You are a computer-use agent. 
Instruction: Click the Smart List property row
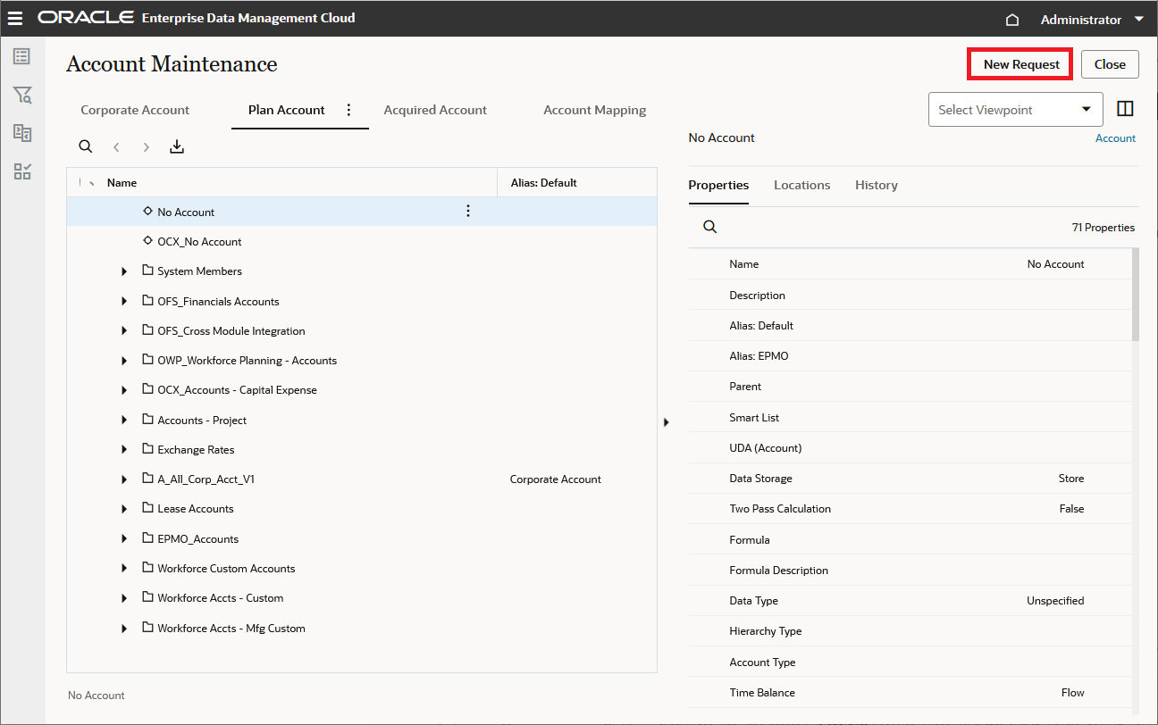click(x=910, y=418)
